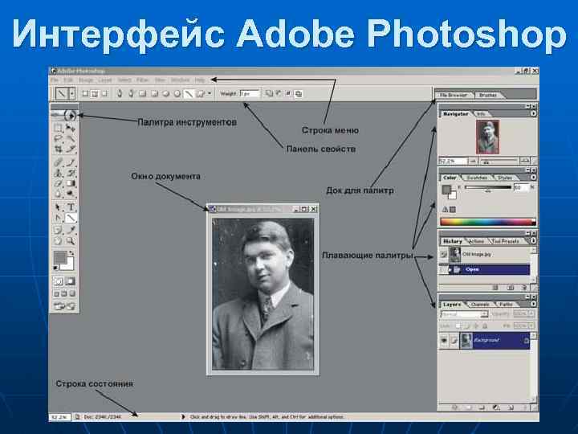Select the Crop tool
The image size is (578, 434).
58,149
